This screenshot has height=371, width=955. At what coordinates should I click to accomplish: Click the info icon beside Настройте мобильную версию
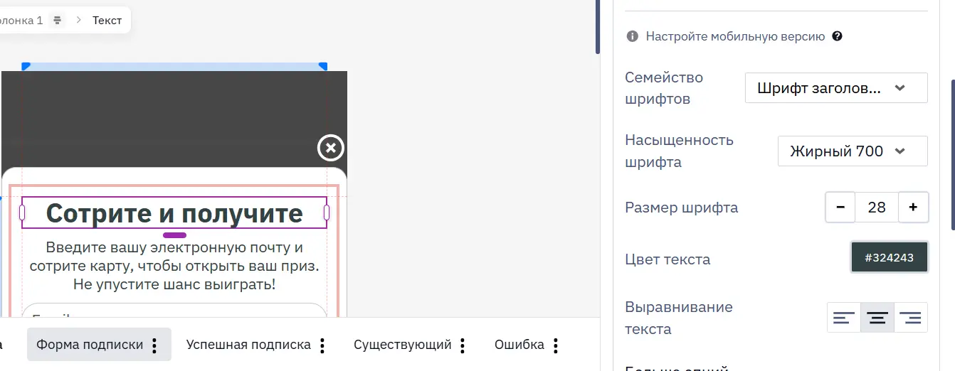[632, 36]
